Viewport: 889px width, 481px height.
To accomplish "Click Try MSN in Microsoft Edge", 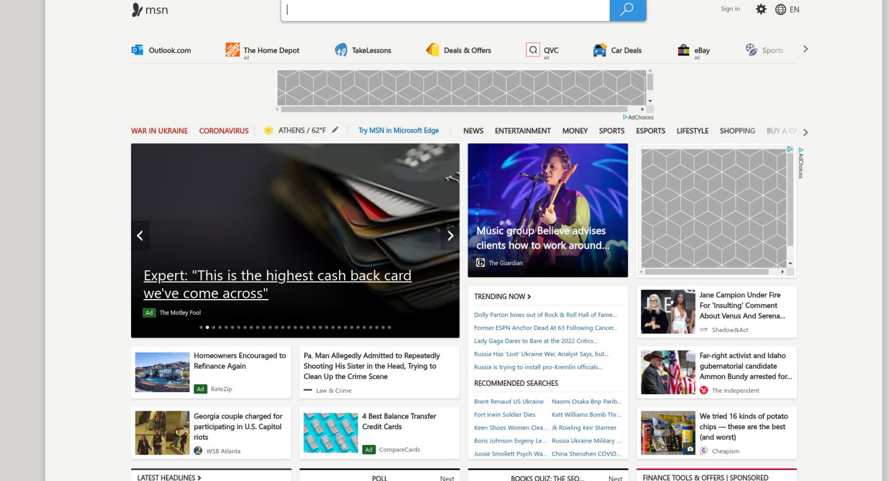I will pyautogui.click(x=399, y=130).
